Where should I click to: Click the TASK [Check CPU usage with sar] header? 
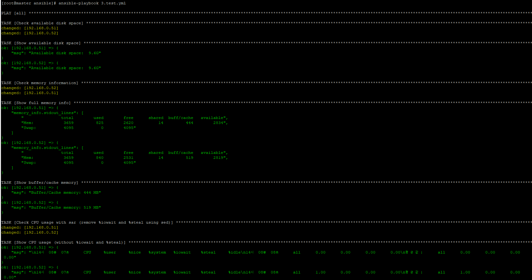[x=87, y=222]
